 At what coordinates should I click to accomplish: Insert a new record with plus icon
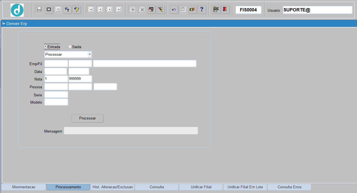[x=133, y=9]
